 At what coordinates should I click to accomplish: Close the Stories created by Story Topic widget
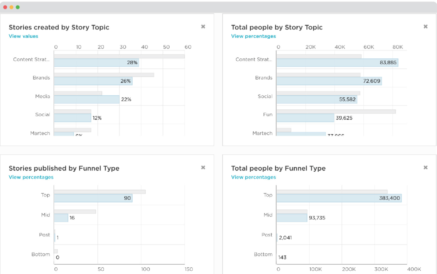pyautogui.click(x=203, y=26)
